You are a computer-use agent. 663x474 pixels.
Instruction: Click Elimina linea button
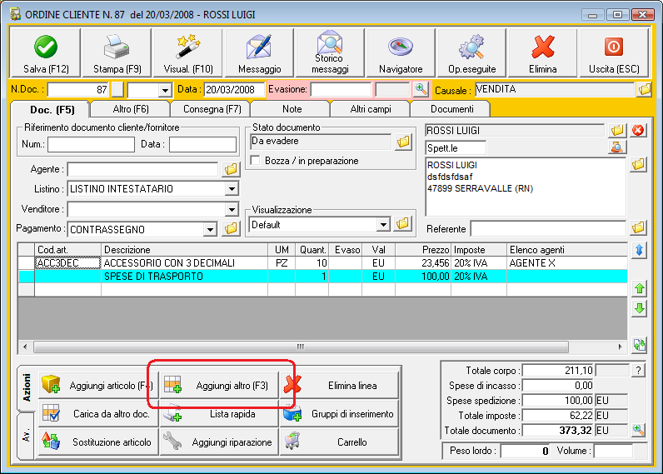tap(340, 386)
